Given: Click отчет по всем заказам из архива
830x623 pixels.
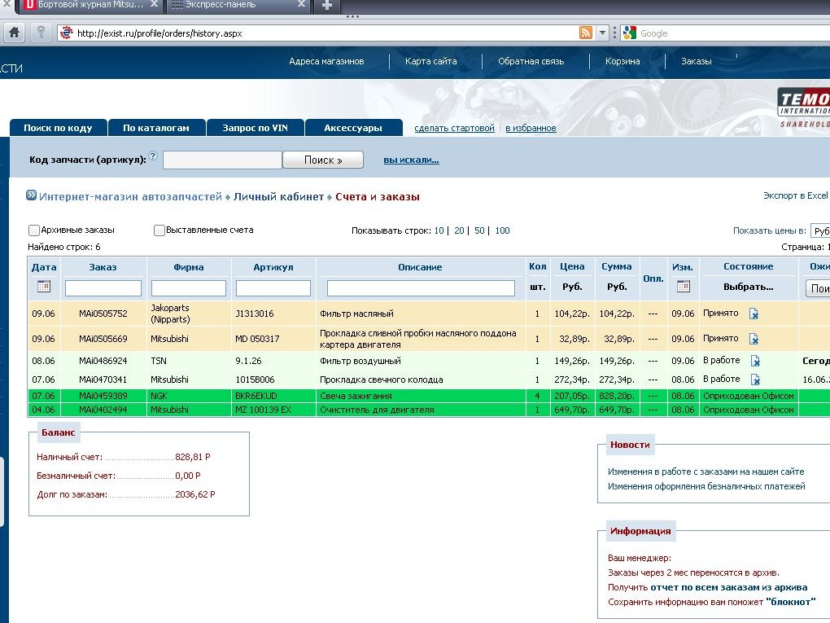Looking at the screenshot, I should pyautogui.click(x=729, y=587).
